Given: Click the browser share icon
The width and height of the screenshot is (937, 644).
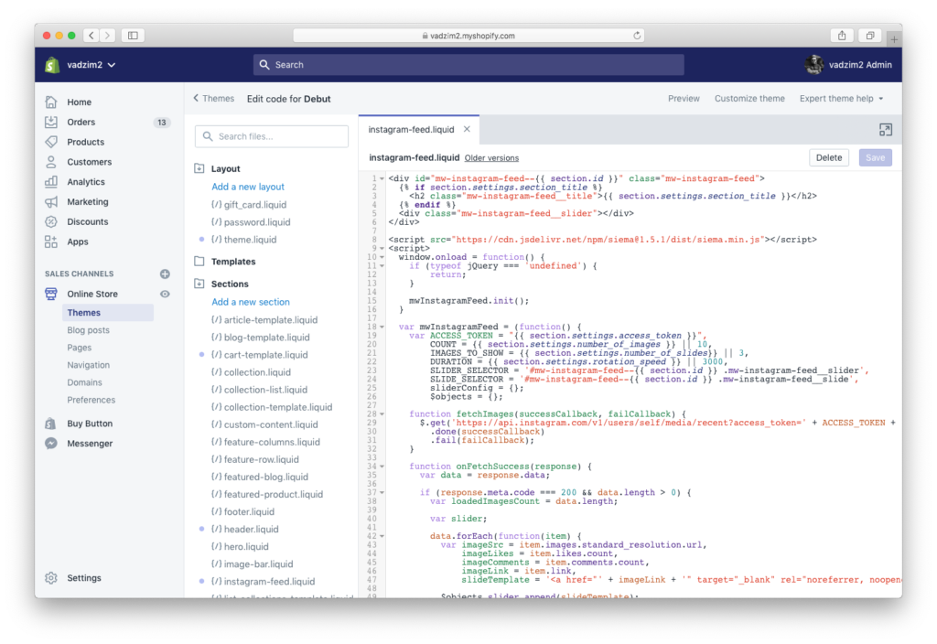Looking at the screenshot, I should [842, 36].
